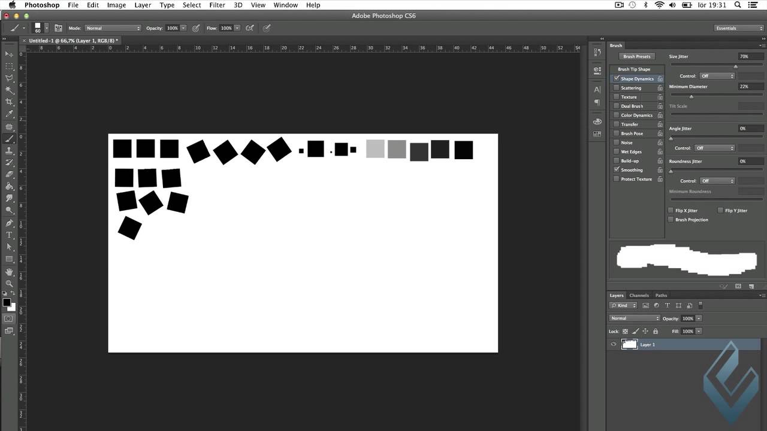The height and width of the screenshot is (431, 767).
Task: Switch to the Channels tab
Action: point(639,295)
